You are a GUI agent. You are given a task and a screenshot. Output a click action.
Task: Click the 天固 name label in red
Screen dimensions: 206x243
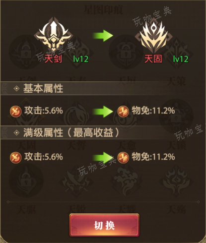click(x=153, y=59)
